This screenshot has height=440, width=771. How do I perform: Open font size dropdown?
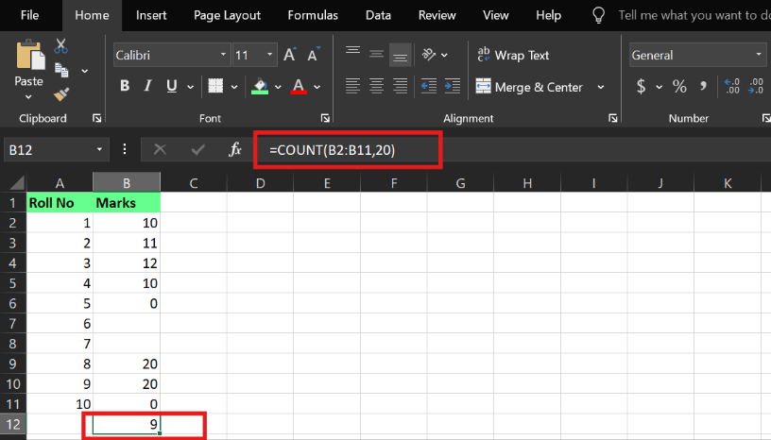(269, 55)
